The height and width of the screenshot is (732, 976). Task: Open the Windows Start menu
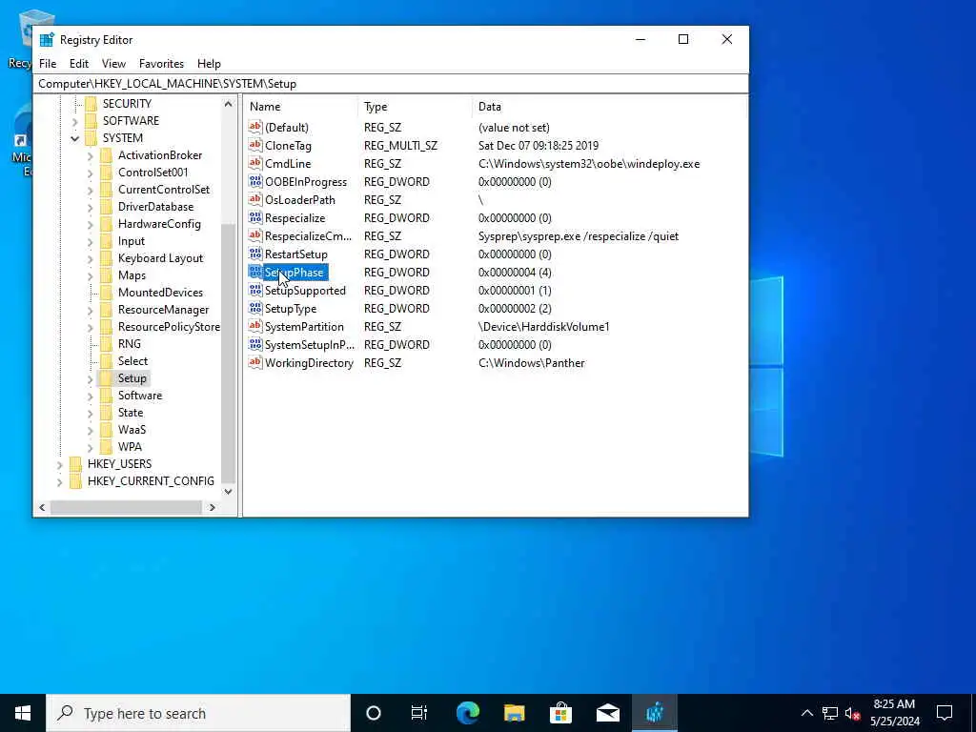click(x=23, y=713)
